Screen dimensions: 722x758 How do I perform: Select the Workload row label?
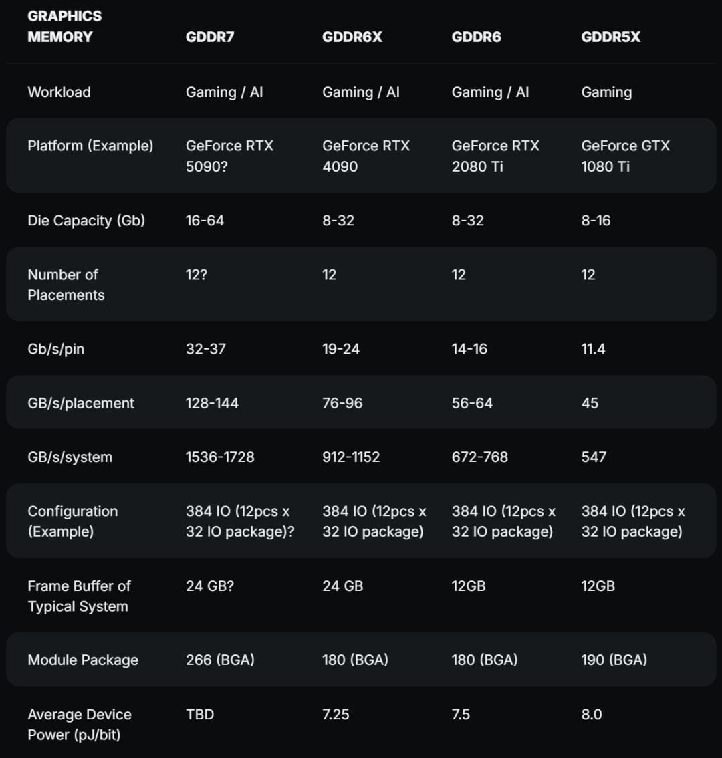tap(59, 92)
